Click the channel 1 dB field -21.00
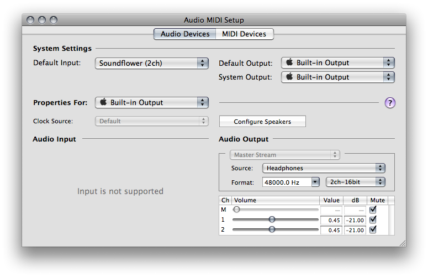This screenshot has width=428, height=277. tap(355, 220)
